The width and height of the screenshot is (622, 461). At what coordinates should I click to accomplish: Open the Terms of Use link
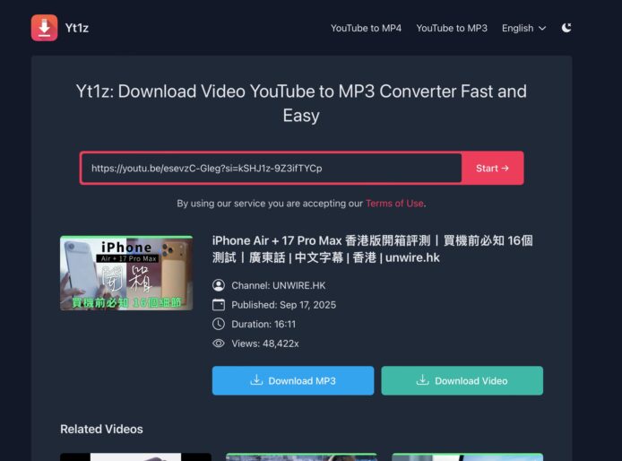pyautogui.click(x=394, y=204)
